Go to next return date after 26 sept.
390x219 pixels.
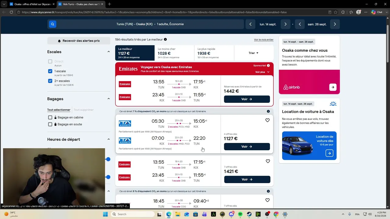click(x=335, y=24)
